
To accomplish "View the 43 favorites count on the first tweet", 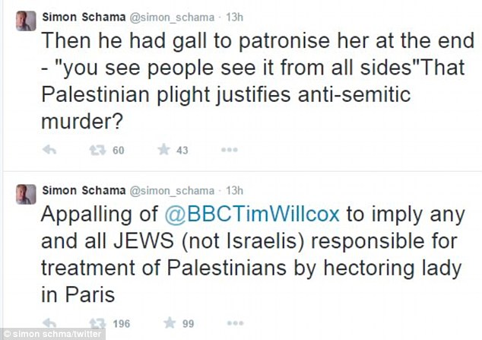I will [182, 151].
